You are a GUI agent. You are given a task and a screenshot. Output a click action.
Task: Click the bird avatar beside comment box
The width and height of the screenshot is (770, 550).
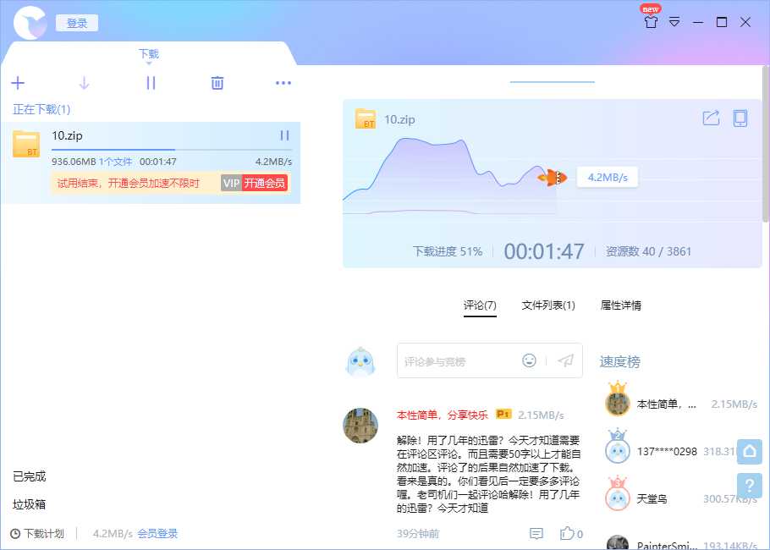coord(360,361)
